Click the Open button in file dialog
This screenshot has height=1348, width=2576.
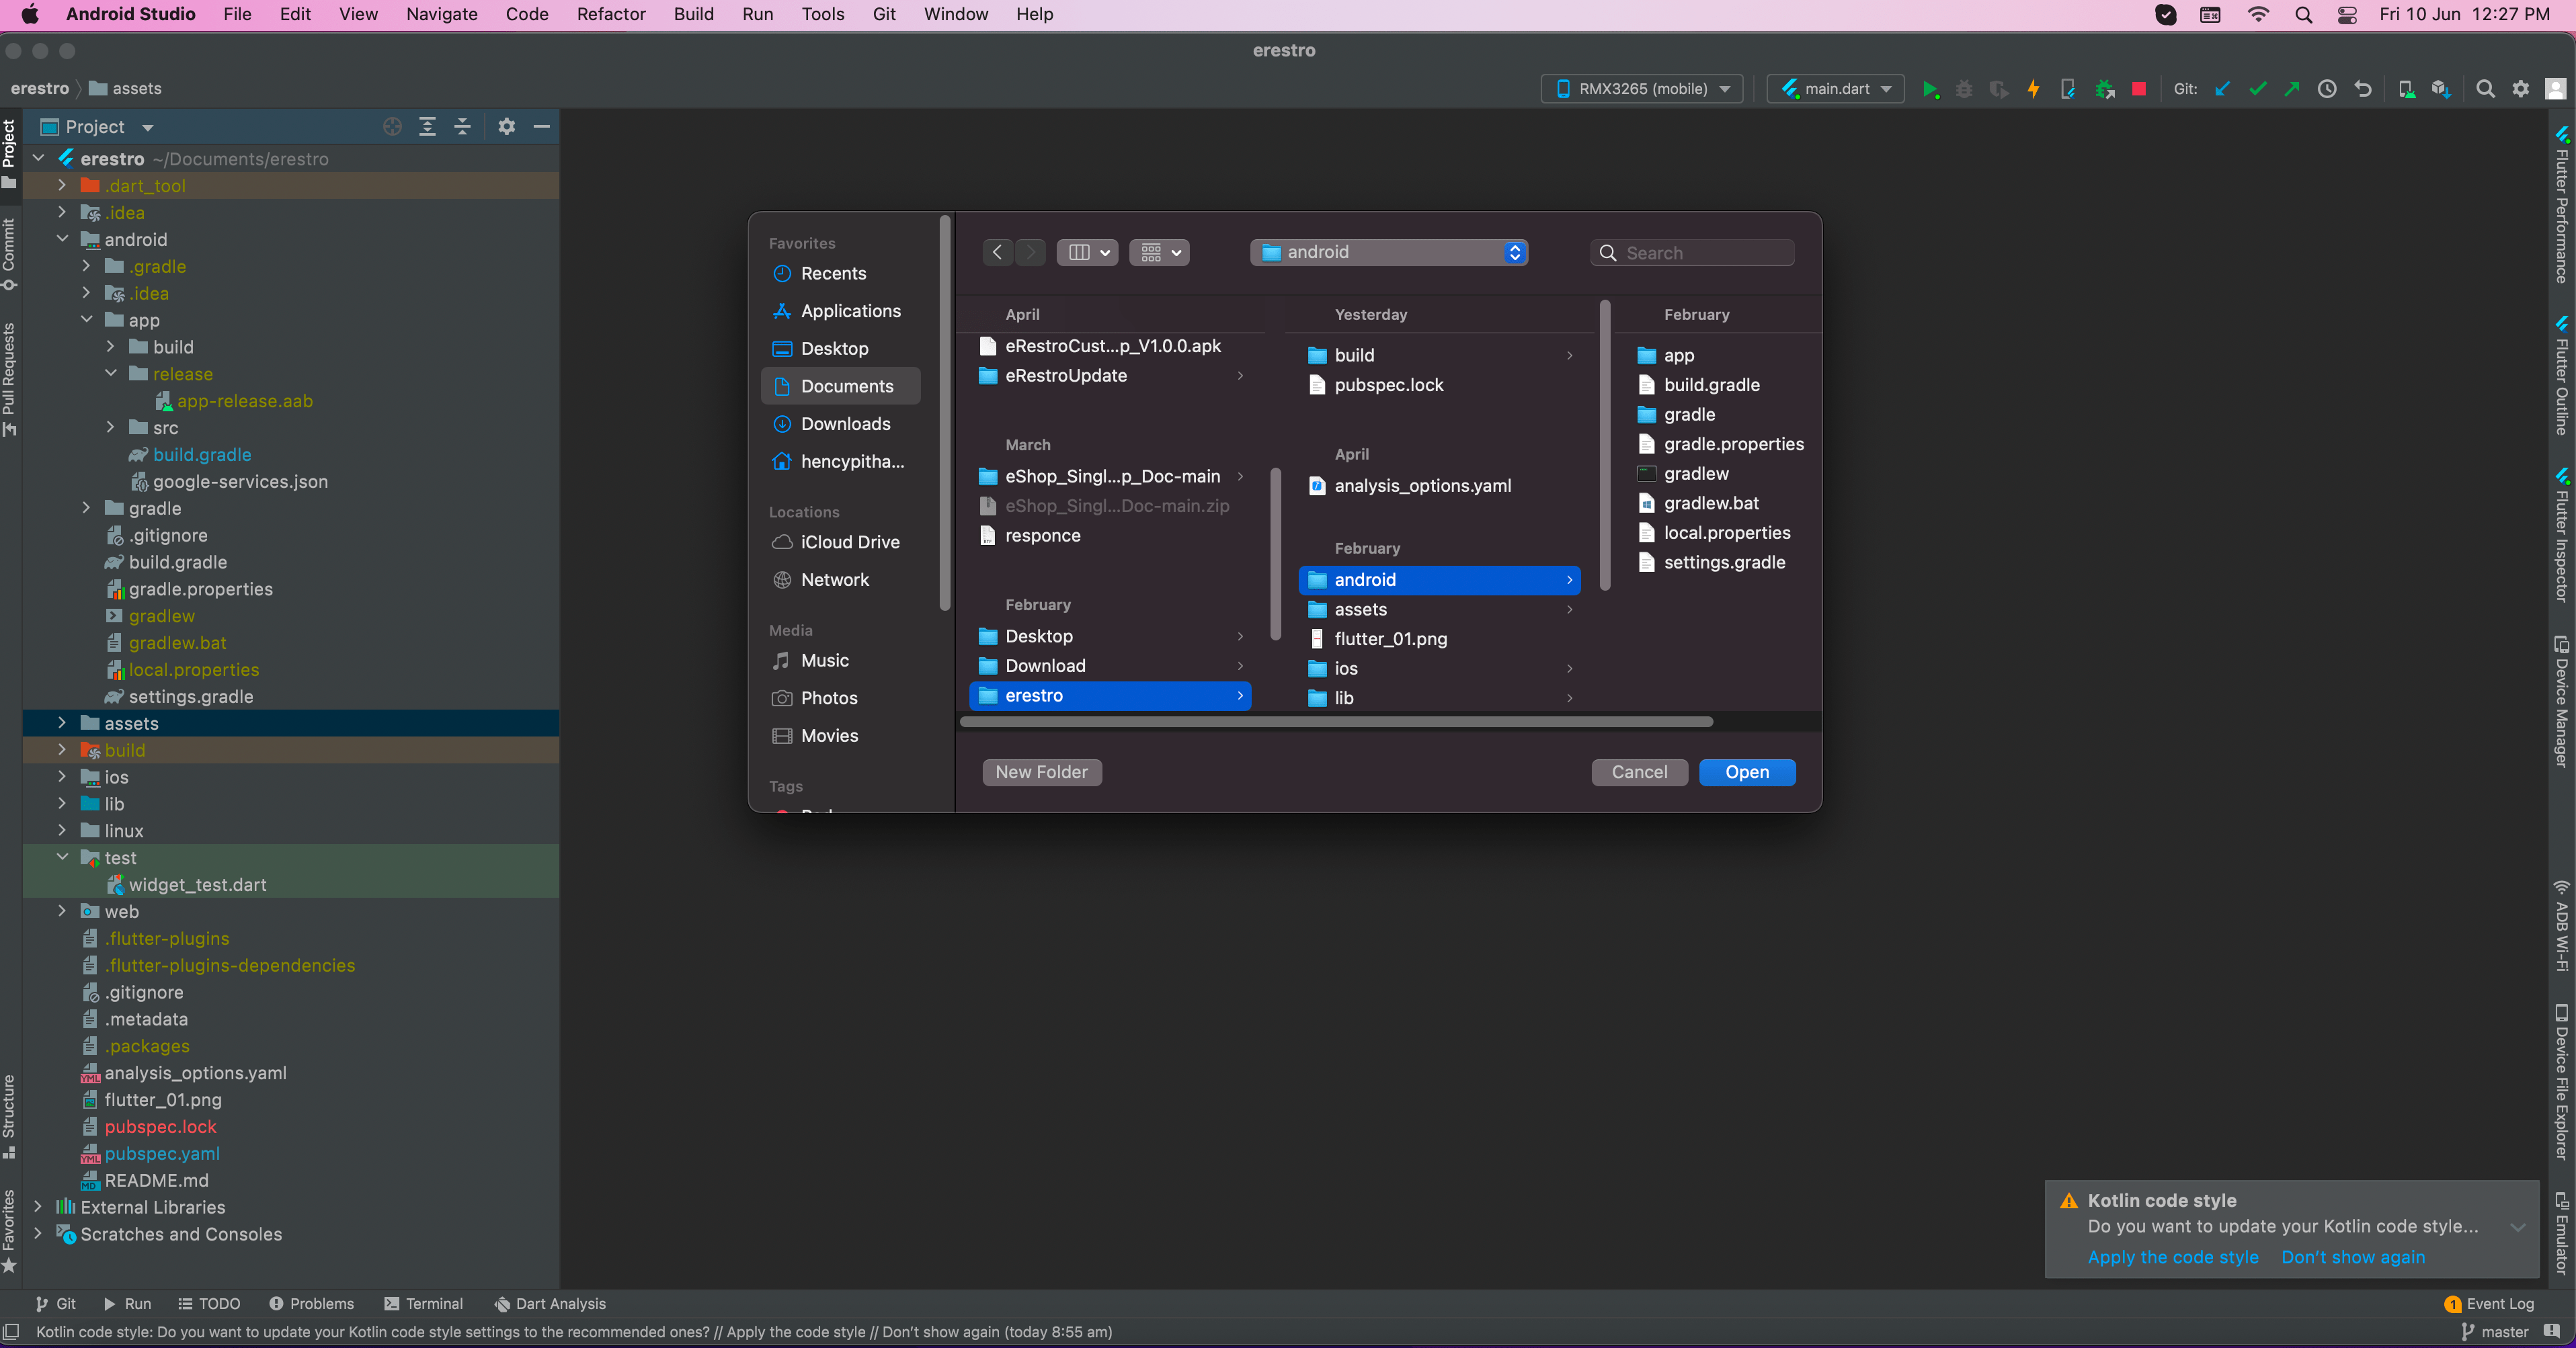[1747, 772]
